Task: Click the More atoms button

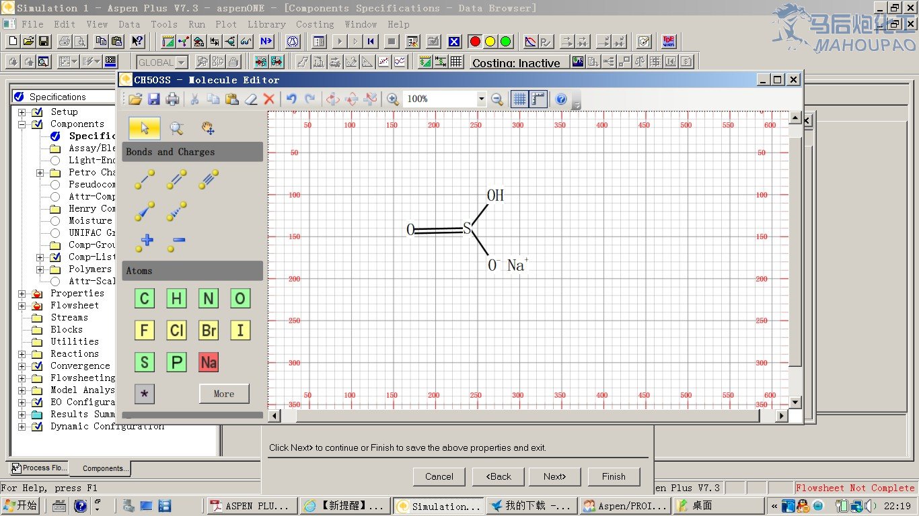Action: [224, 394]
